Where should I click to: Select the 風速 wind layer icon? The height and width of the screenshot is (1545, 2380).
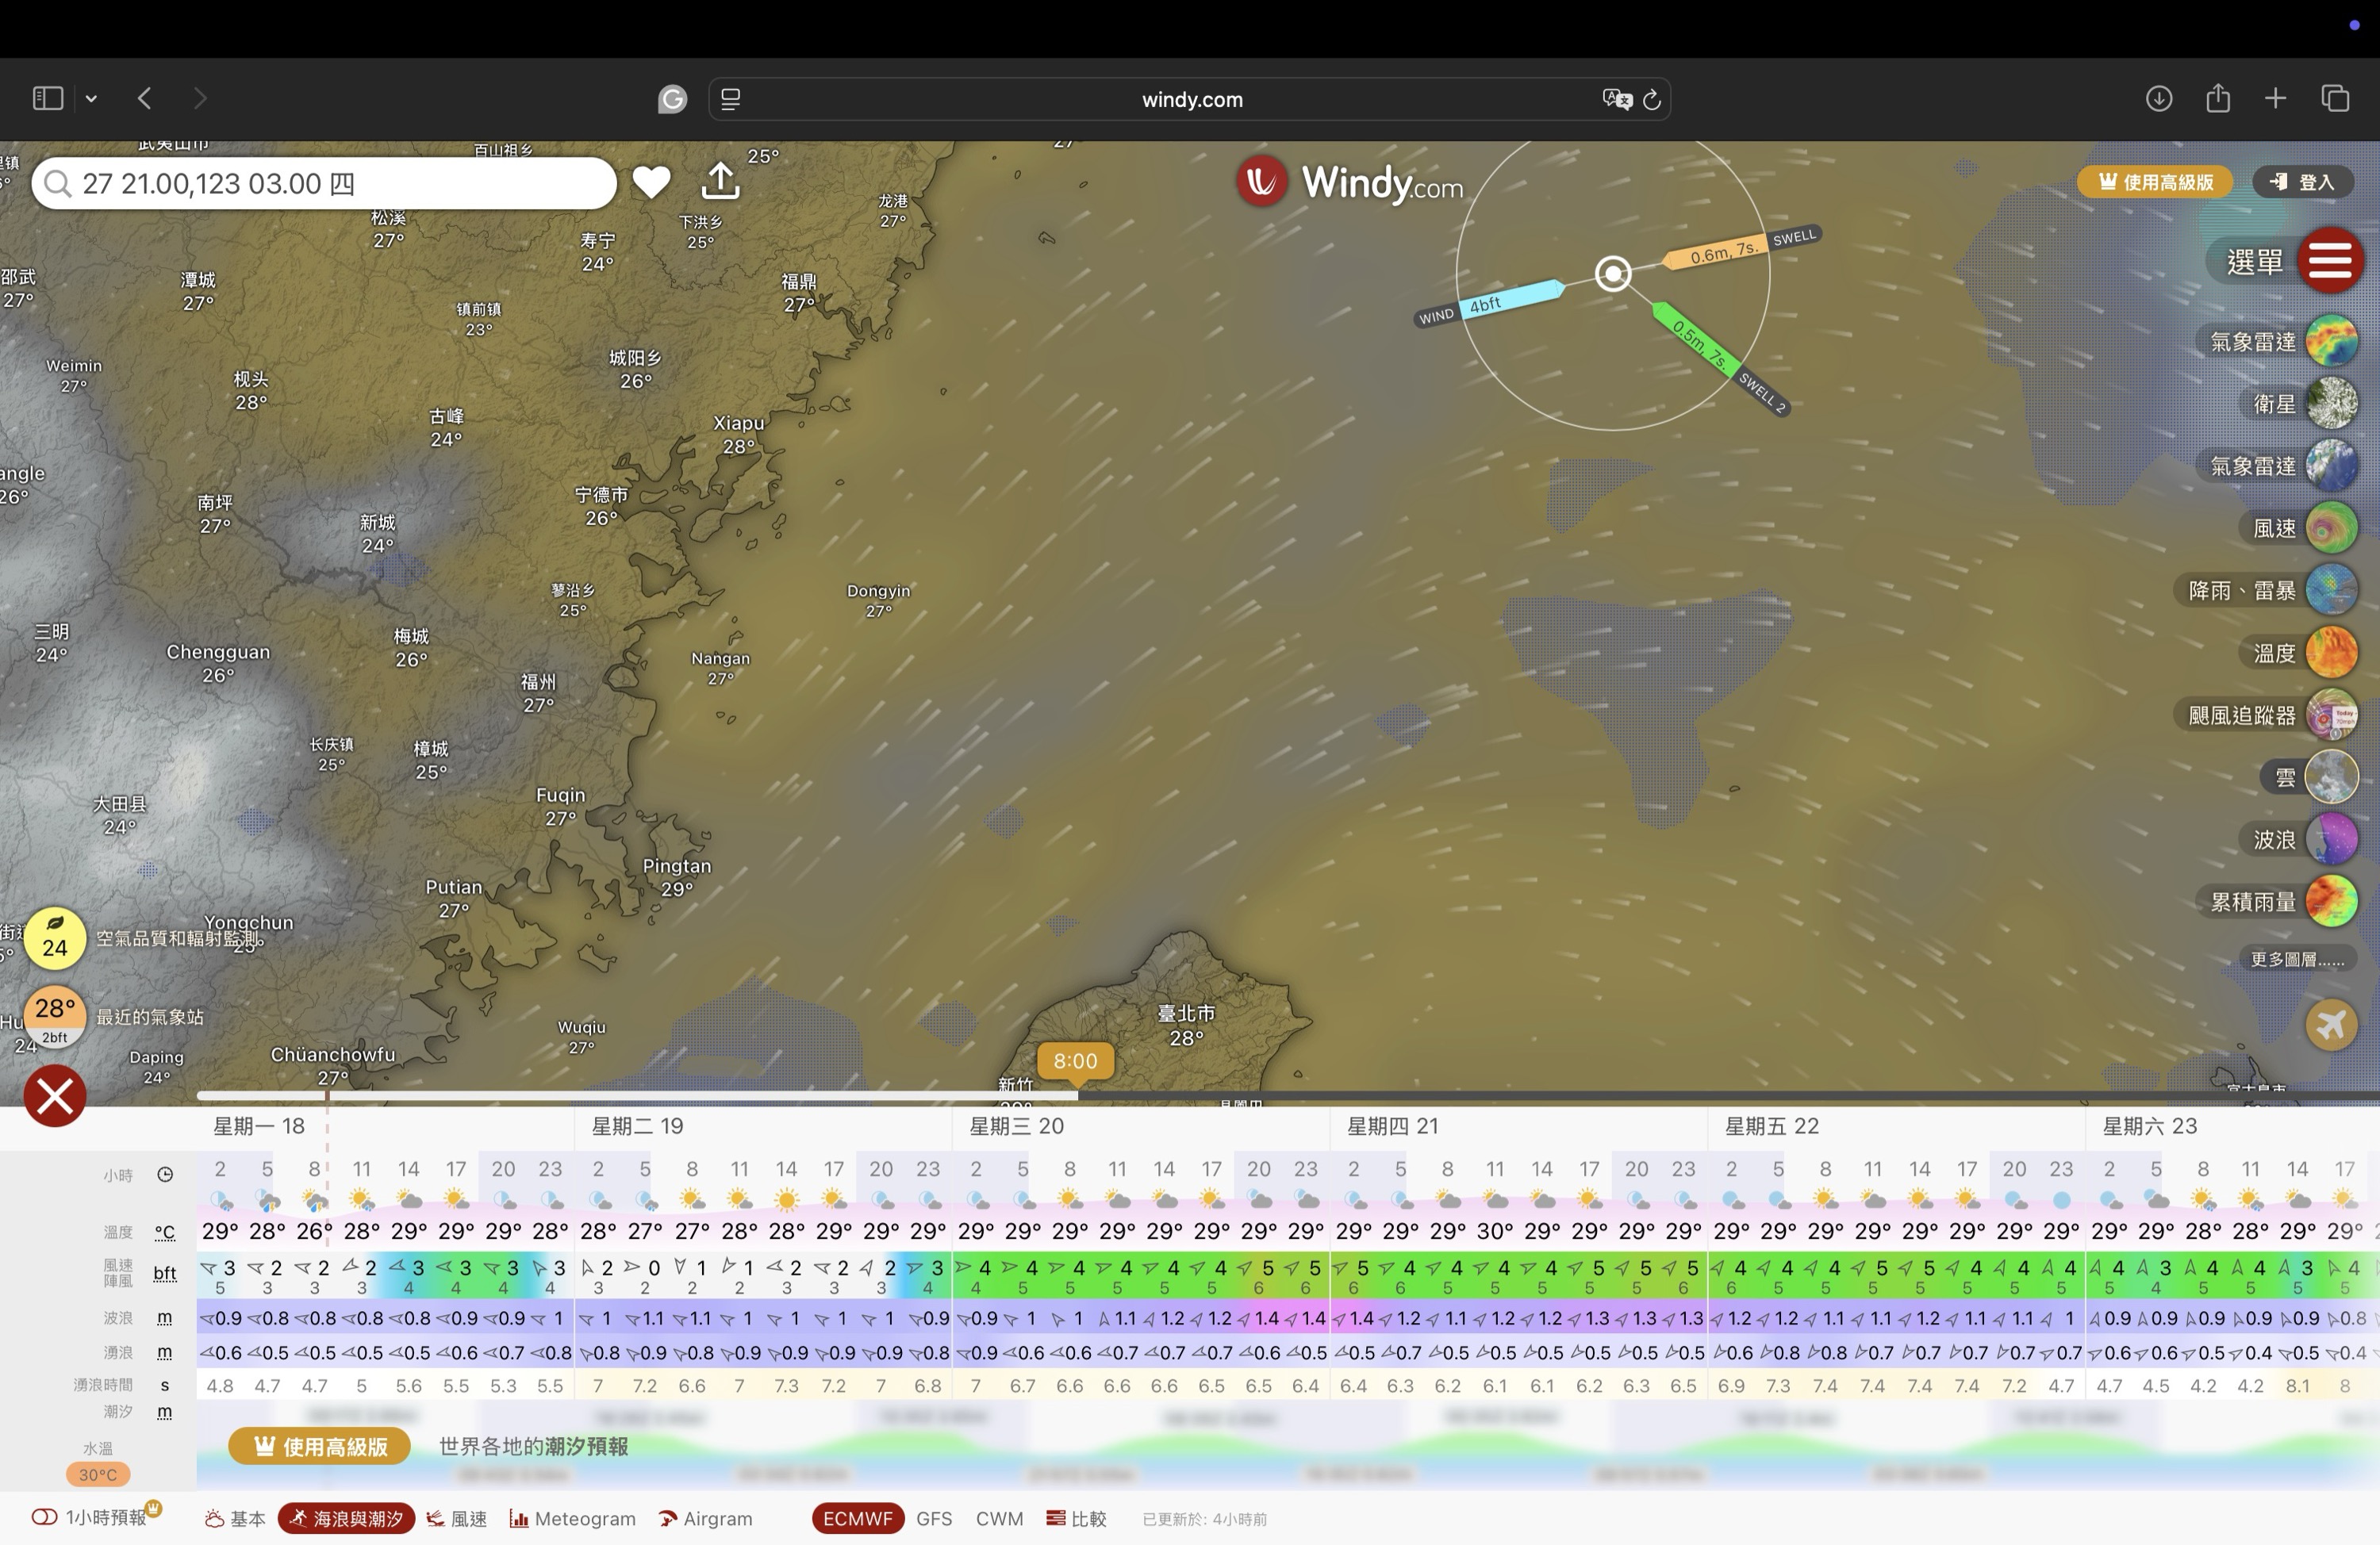pos(2332,528)
